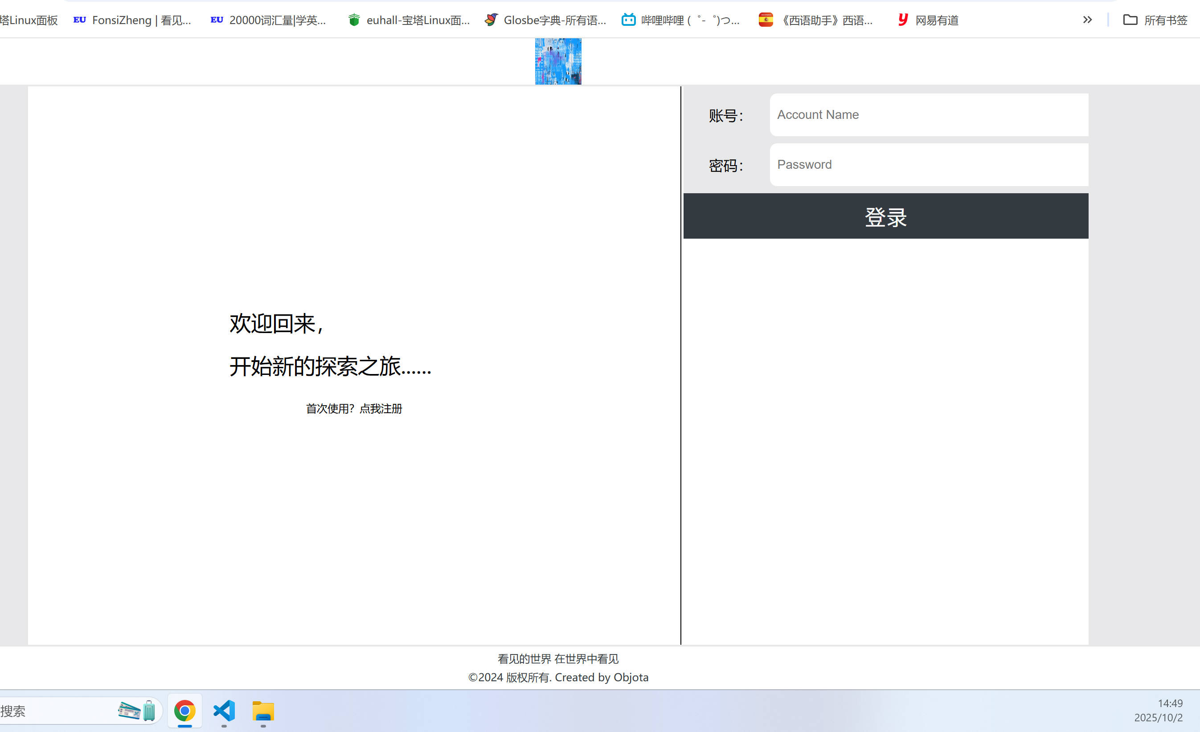
Task: Focus the Password field
Action: [928, 164]
